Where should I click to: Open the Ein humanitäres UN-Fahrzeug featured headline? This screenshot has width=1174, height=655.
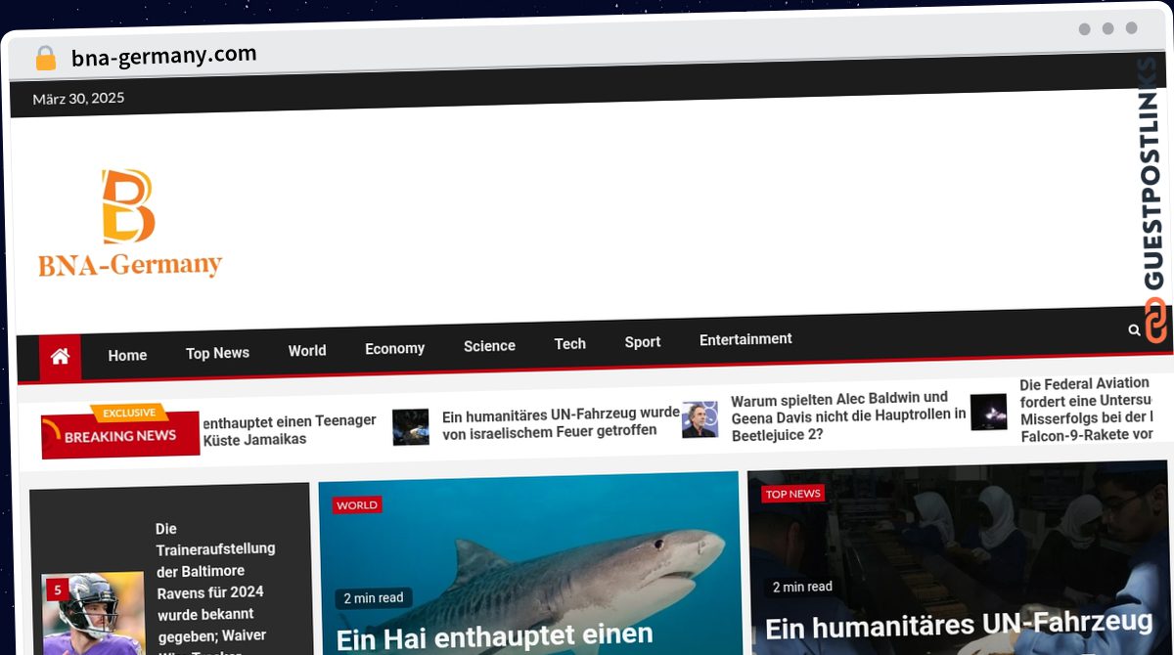(x=959, y=625)
